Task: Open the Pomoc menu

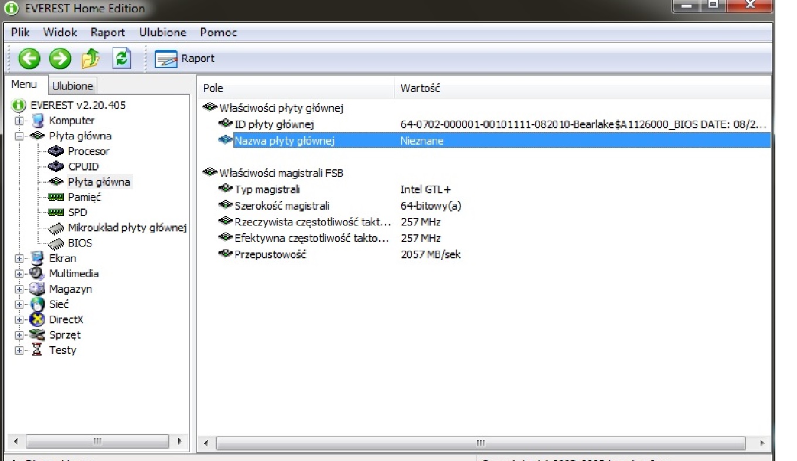Action: click(x=219, y=33)
